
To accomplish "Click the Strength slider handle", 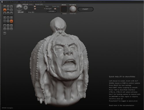I will 35,9.
